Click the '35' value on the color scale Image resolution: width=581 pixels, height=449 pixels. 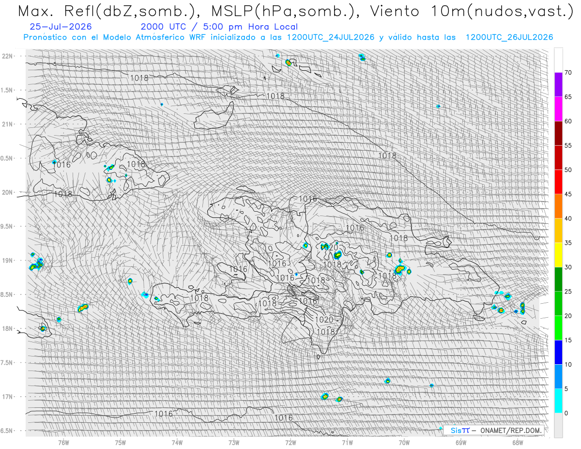click(x=568, y=243)
